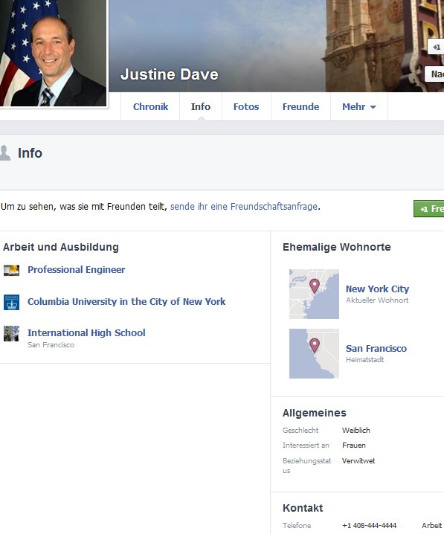
Task: Select the Info tab
Action: [x=201, y=106]
